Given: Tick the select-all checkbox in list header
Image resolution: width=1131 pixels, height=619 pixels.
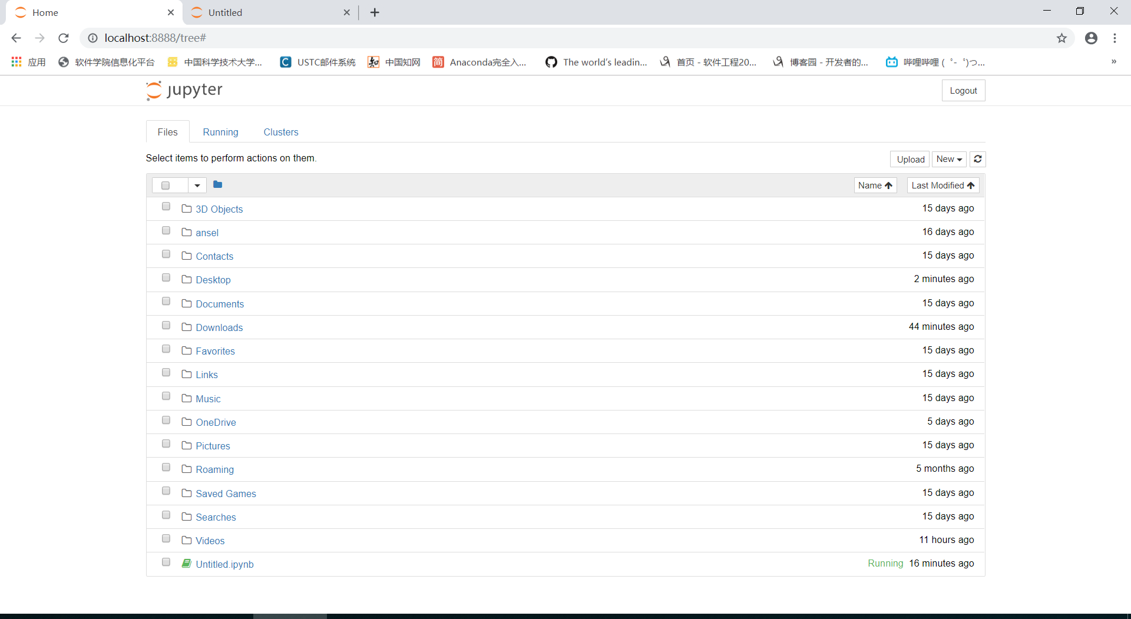Looking at the screenshot, I should tap(166, 186).
